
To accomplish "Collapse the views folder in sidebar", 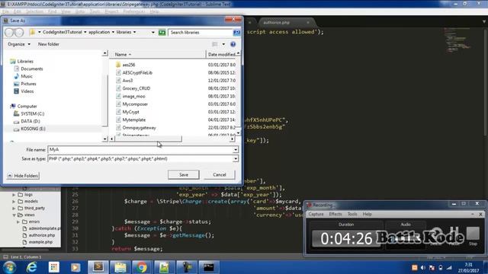I will [14, 215].
